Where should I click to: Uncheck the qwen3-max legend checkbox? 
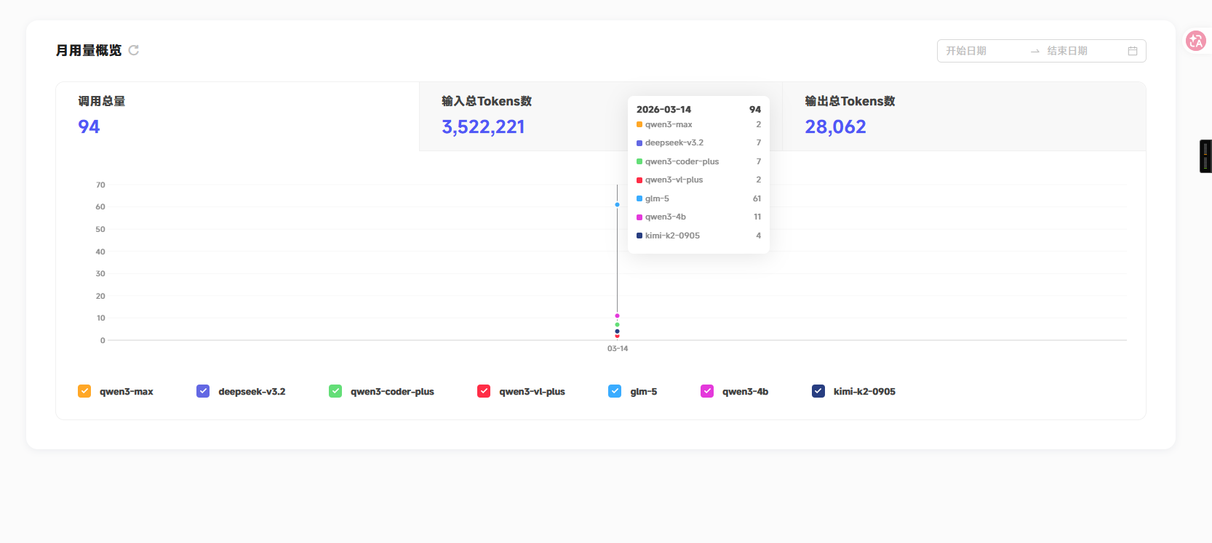pyautogui.click(x=84, y=391)
